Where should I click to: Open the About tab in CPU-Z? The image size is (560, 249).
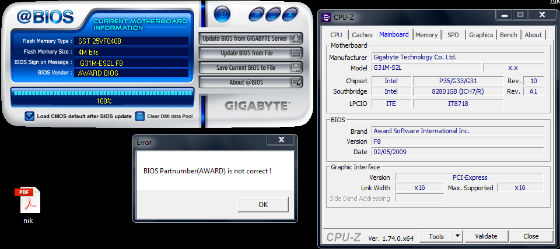533,35
